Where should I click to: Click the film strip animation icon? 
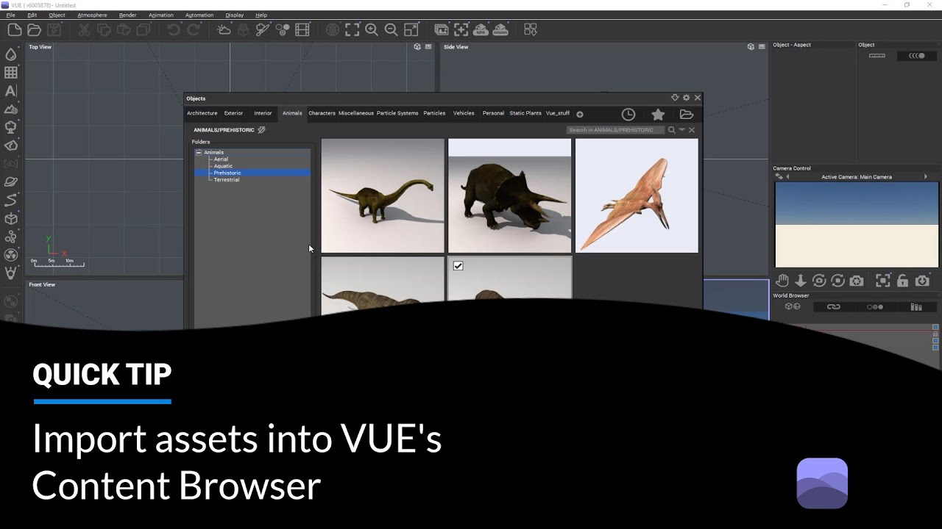[302, 30]
